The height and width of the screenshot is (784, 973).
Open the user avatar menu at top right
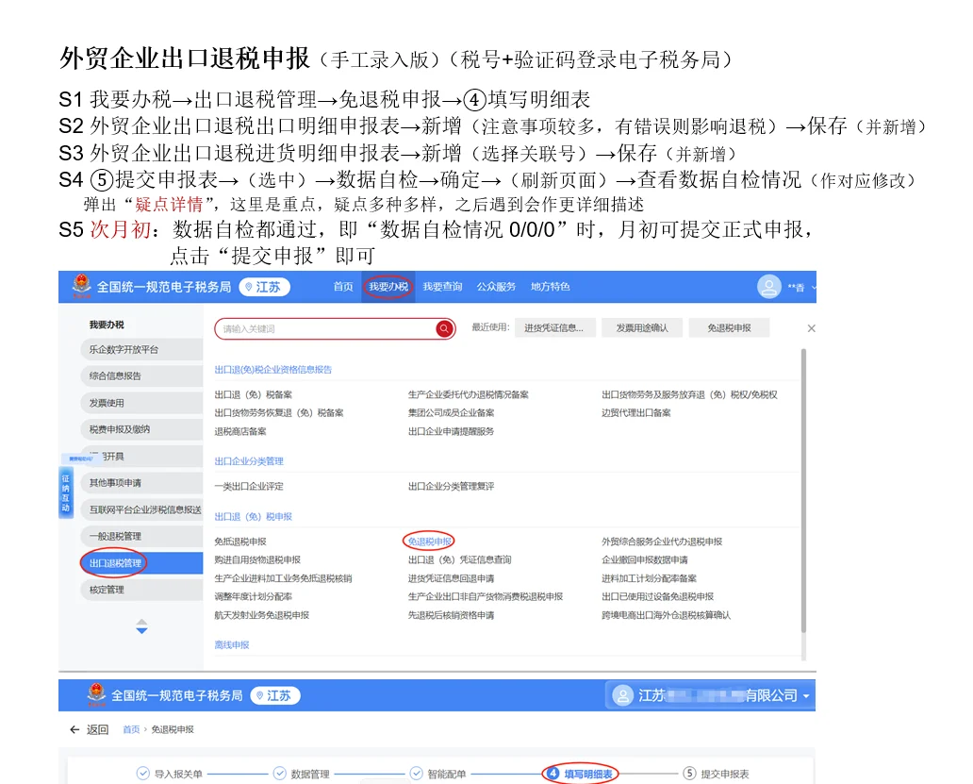[767, 287]
